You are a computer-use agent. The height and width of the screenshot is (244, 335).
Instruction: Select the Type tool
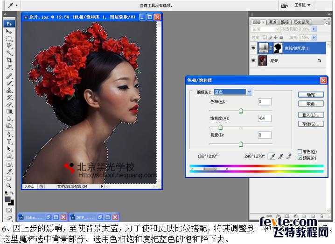9,141
